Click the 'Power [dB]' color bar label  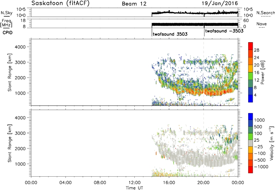point(262,72)
